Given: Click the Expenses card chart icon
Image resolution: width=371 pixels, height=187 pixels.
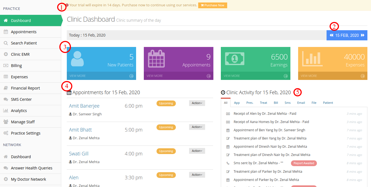Looking at the screenshot, I should (x=313, y=58).
